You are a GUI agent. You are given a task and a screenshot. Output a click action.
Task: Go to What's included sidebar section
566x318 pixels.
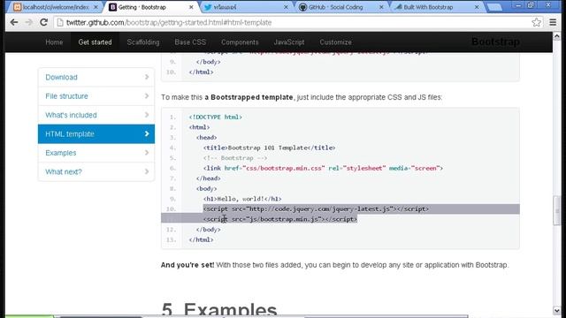[x=96, y=115]
